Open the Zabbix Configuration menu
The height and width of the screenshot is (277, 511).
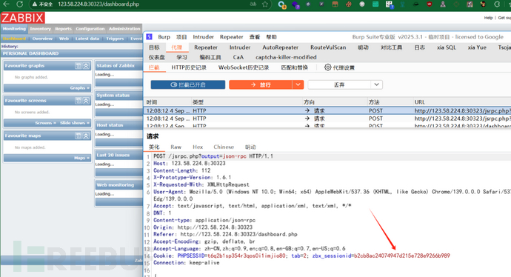point(90,29)
